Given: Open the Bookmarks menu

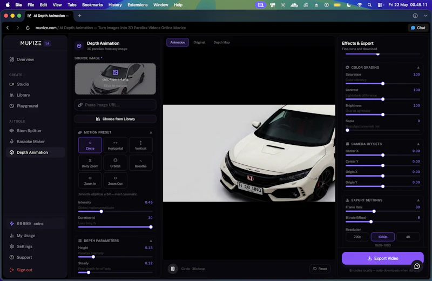Looking at the screenshot, I should pos(92,5).
